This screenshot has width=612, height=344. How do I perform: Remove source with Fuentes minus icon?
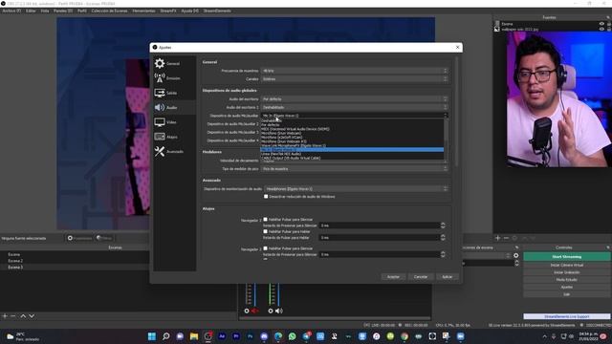tap(506, 238)
